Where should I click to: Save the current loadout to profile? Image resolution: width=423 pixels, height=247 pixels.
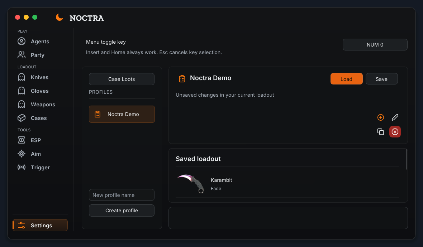pos(381,79)
